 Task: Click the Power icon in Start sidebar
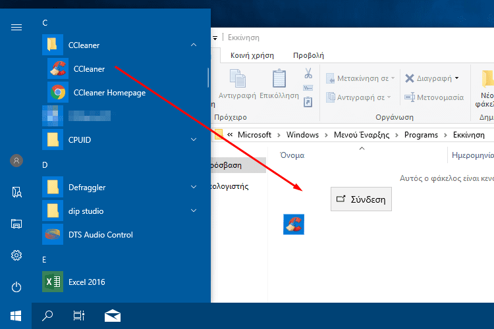[16, 287]
